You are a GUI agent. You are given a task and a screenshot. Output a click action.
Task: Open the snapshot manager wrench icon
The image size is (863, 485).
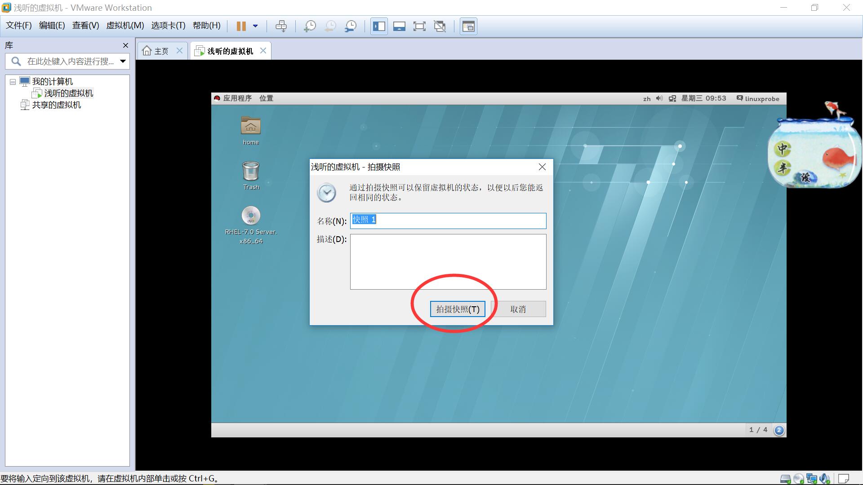point(351,26)
